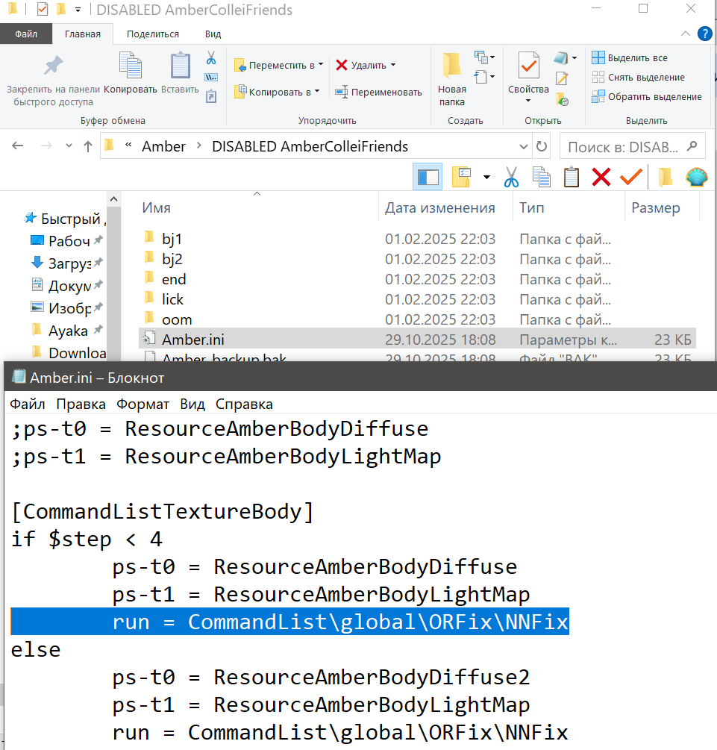Click the Paste shortcut icon in ribbon
Screen dimensions: 717x750
point(211,96)
